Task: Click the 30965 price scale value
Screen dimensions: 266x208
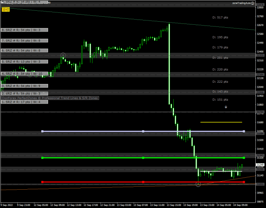Action: click(260, 193)
